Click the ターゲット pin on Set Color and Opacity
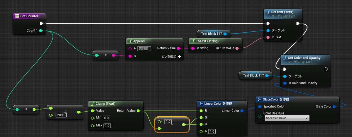Image resolution: width=352 pixels, height=137 pixels. (x=285, y=76)
